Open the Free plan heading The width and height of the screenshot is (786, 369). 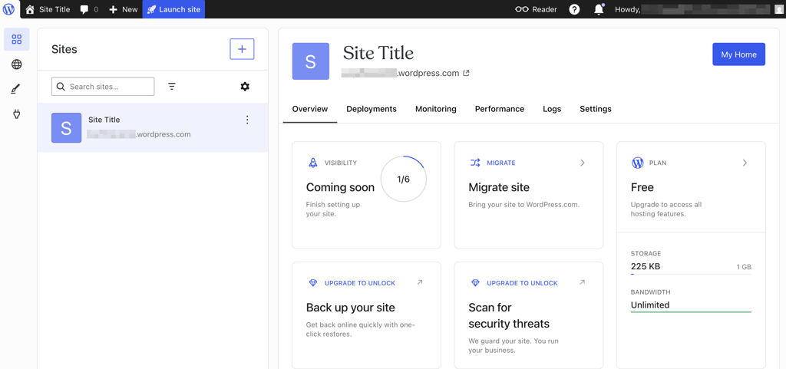(x=642, y=187)
